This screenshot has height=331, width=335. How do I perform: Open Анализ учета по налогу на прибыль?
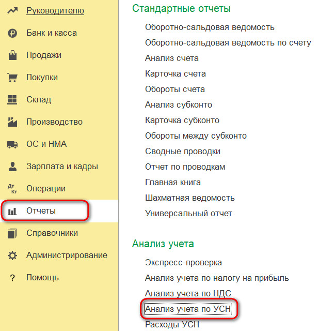tap(217, 278)
